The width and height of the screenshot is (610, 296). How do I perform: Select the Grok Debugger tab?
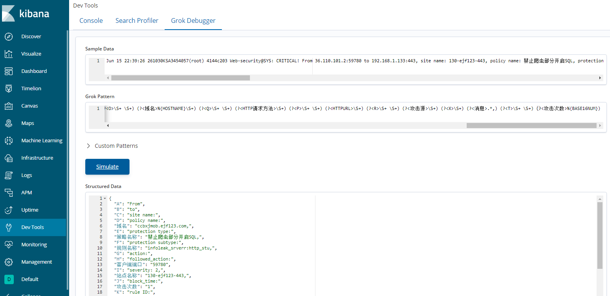[x=193, y=20]
